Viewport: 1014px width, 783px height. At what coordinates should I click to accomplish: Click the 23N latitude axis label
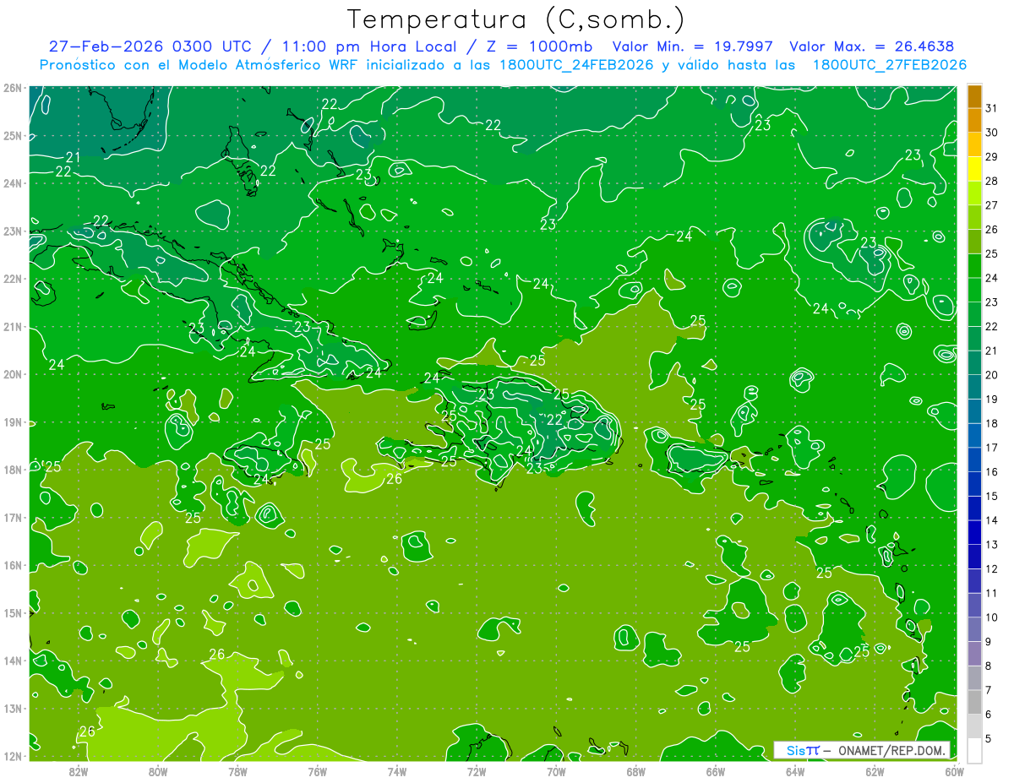(x=13, y=231)
